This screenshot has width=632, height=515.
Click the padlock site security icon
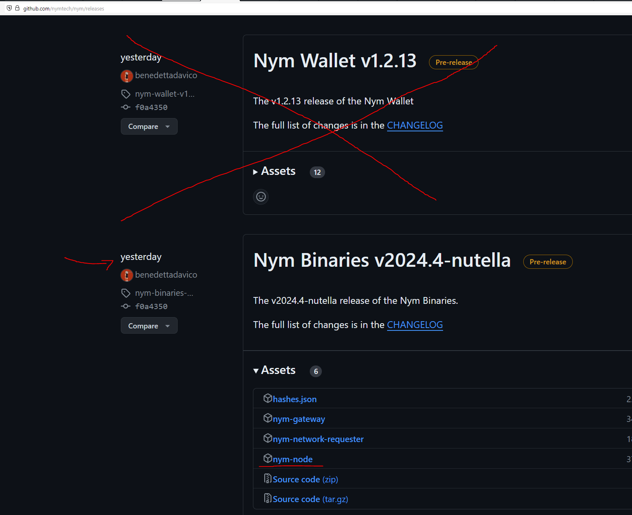click(x=17, y=8)
